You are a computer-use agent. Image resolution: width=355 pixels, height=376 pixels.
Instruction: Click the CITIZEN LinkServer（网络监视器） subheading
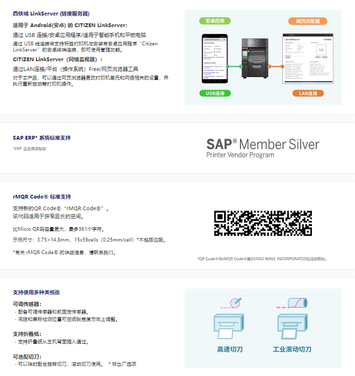pos(58,60)
